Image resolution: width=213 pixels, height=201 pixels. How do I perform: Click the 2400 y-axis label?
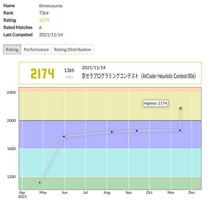11,93
